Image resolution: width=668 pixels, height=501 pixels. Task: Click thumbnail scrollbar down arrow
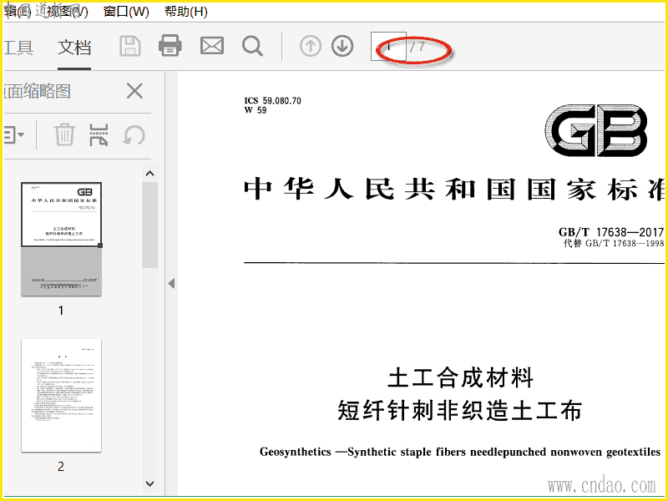149,483
